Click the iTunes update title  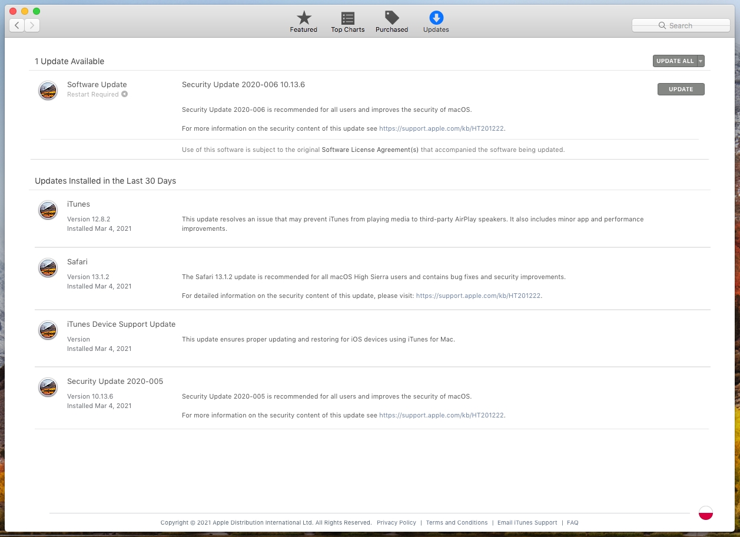coord(78,204)
